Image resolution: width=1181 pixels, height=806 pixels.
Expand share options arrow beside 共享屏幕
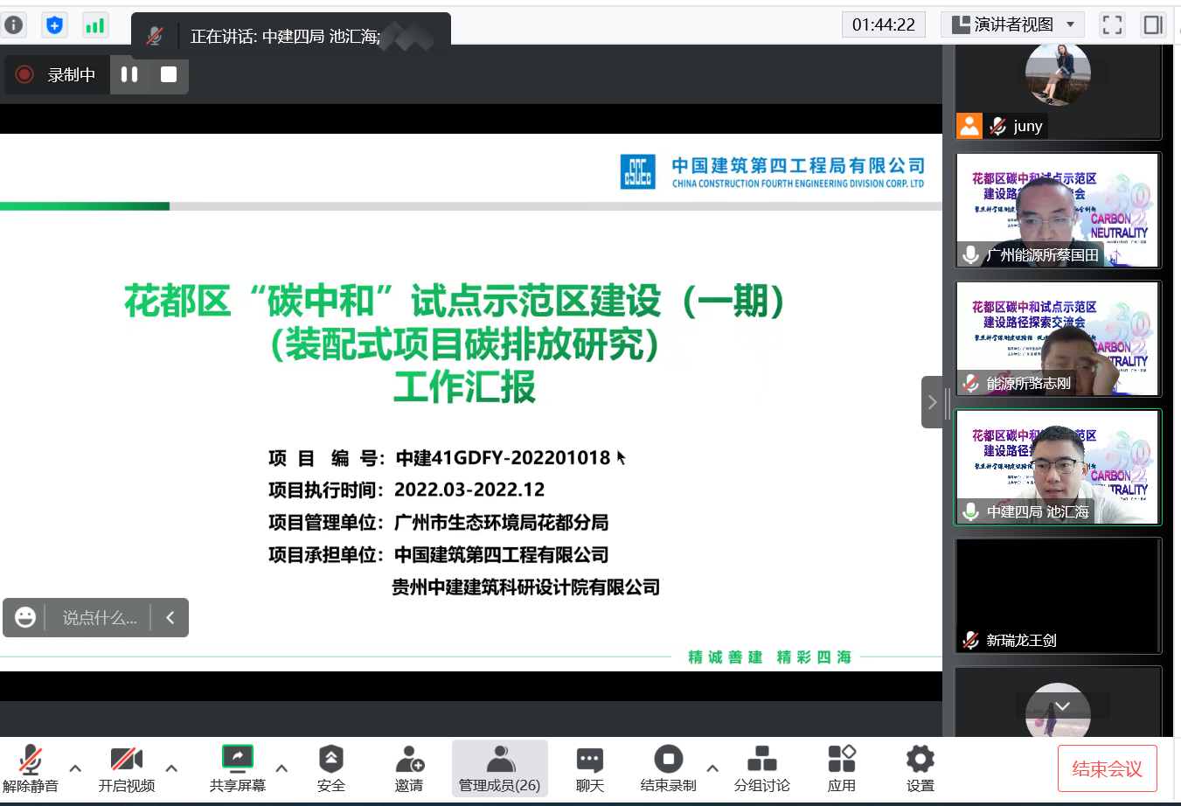[281, 768]
